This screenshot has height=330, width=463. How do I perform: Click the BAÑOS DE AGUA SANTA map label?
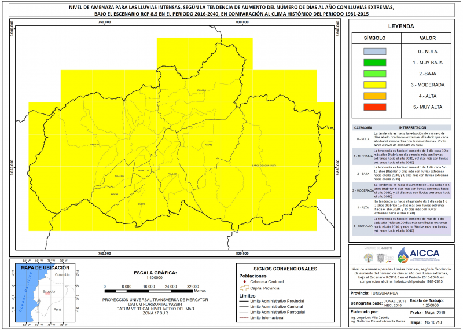coord(264,166)
